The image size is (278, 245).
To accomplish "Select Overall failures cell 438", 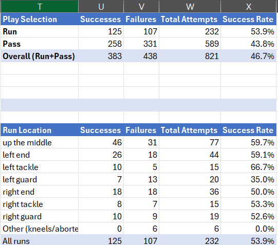I will 141,56.
